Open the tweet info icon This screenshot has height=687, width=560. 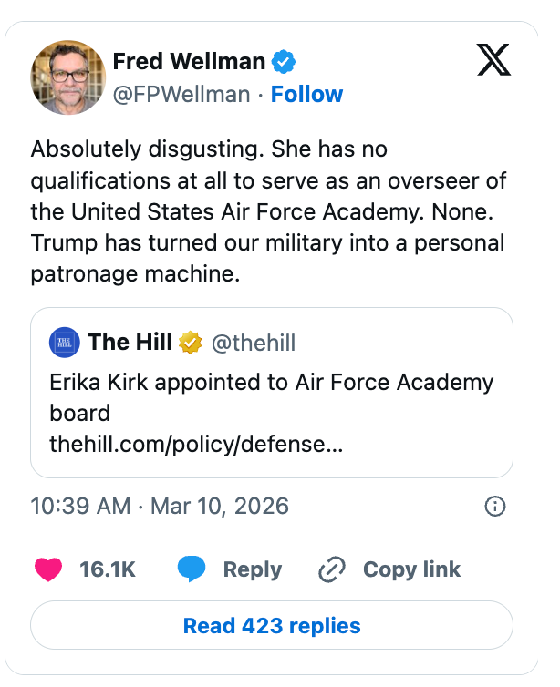494,507
